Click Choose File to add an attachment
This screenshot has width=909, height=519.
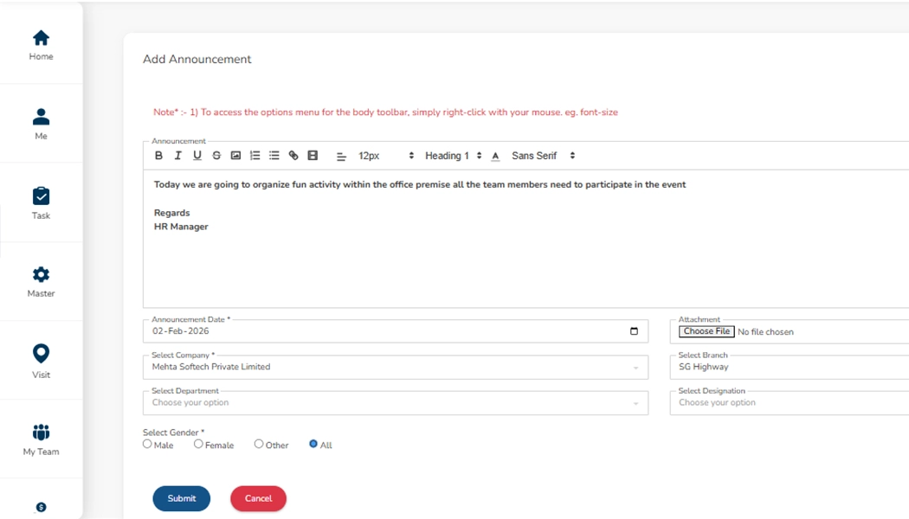pyautogui.click(x=706, y=331)
